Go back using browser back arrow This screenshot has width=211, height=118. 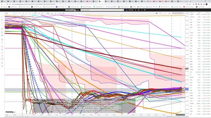point(2,4)
